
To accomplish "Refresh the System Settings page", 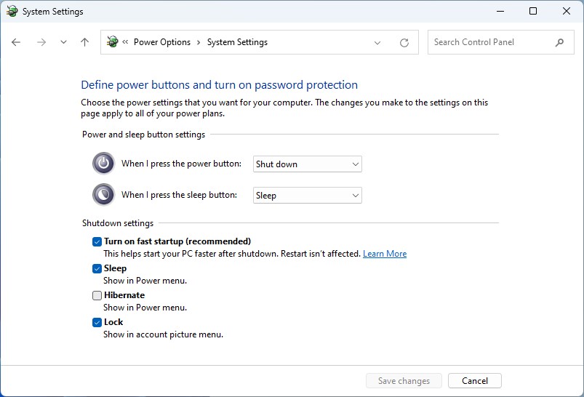I will (404, 42).
